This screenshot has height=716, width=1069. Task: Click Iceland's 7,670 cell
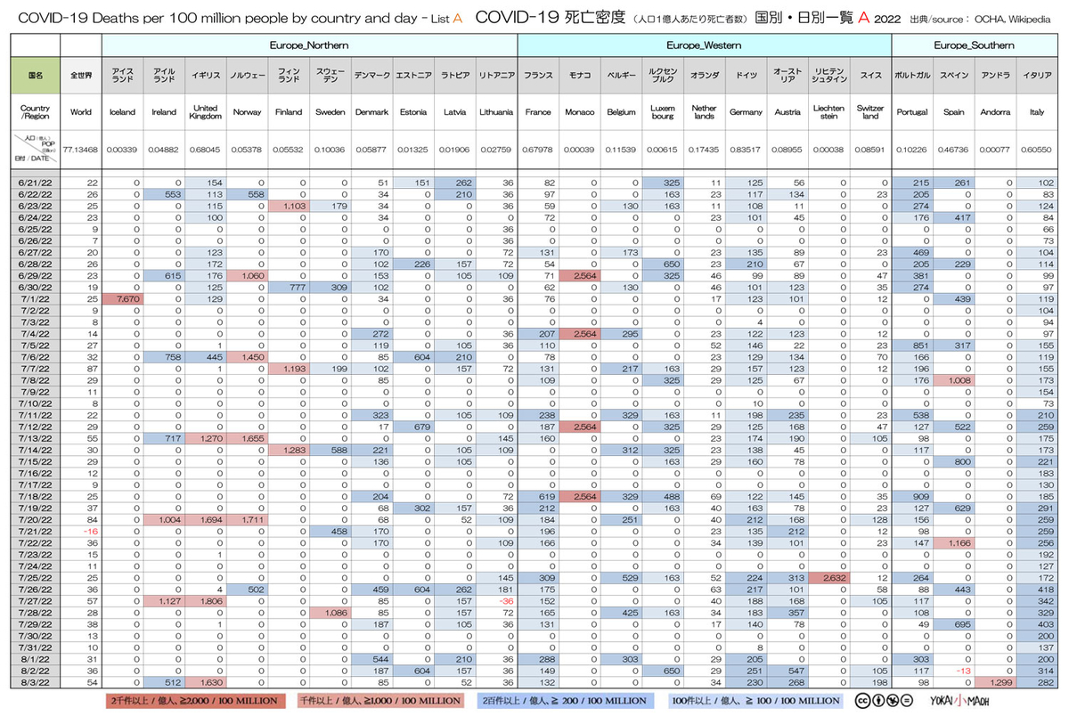pyautogui.click(x=122, y=299)
